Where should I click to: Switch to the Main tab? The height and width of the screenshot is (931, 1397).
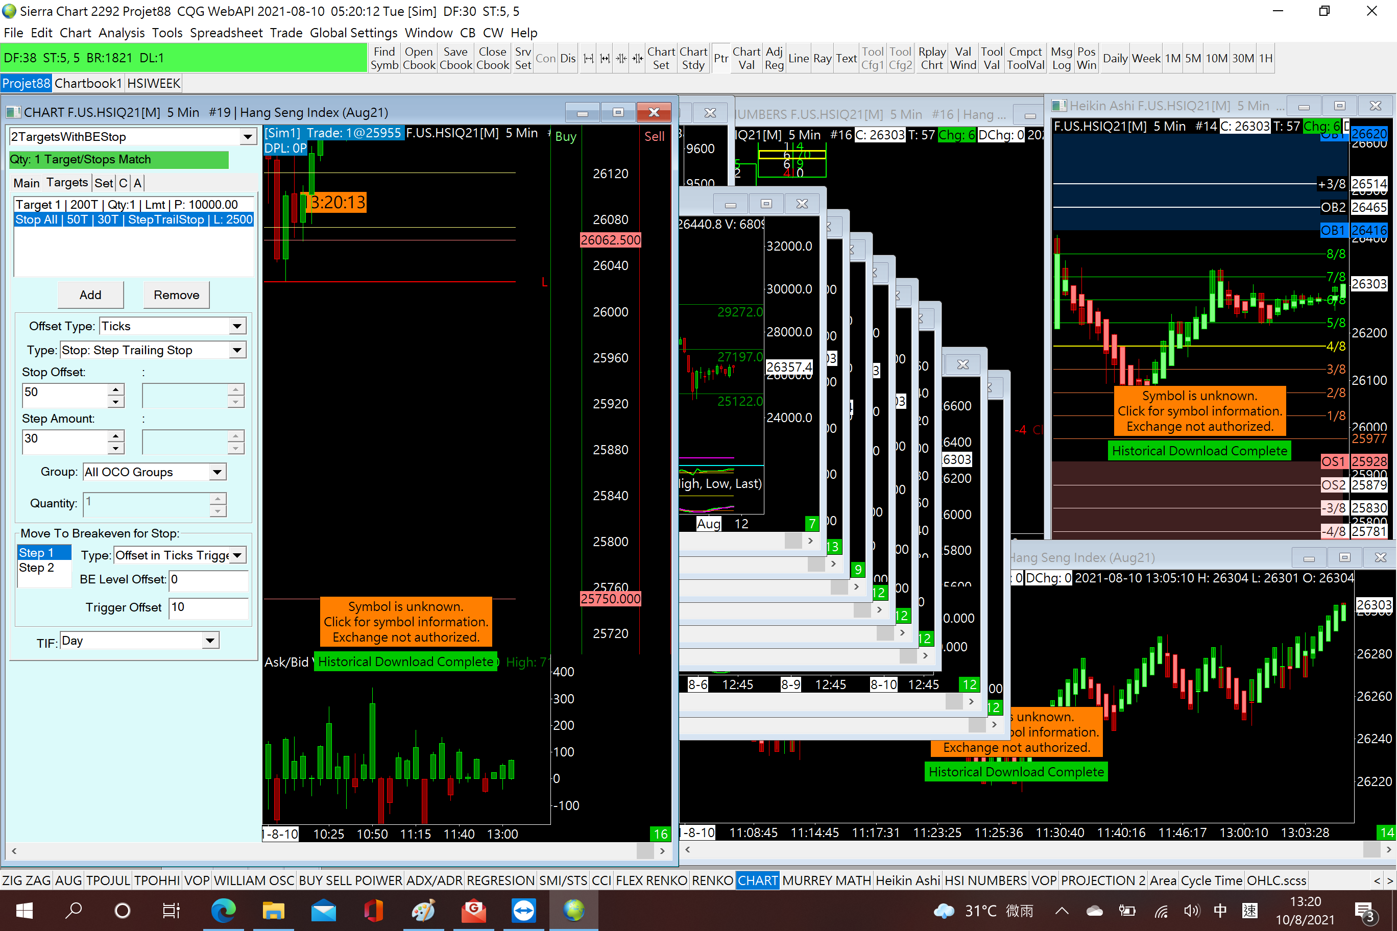[x=27, y=183]
